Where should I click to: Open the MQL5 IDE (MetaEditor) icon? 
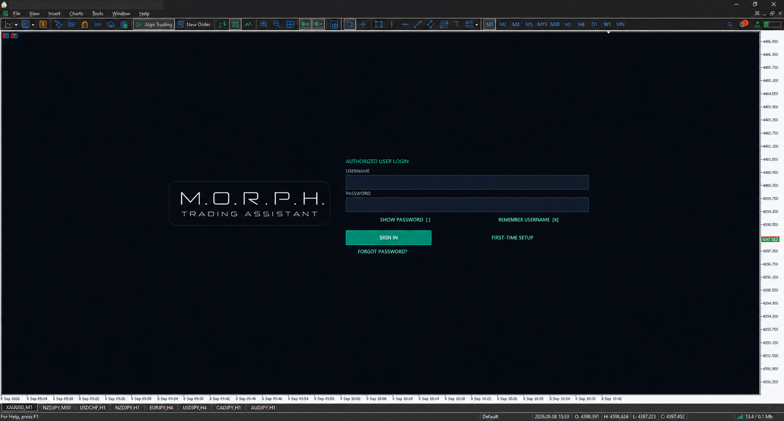pyautogui.click(x=72, y=24)
